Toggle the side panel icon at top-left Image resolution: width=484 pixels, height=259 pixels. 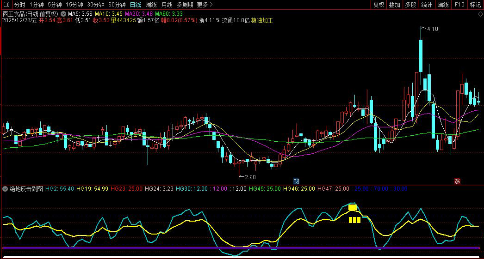pyautogui.click(x=6, y=5)
